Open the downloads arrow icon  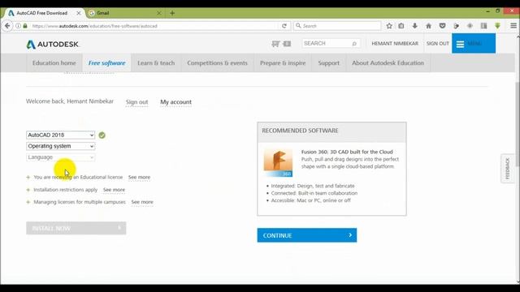pyautogui.click(x=415, y=26)
